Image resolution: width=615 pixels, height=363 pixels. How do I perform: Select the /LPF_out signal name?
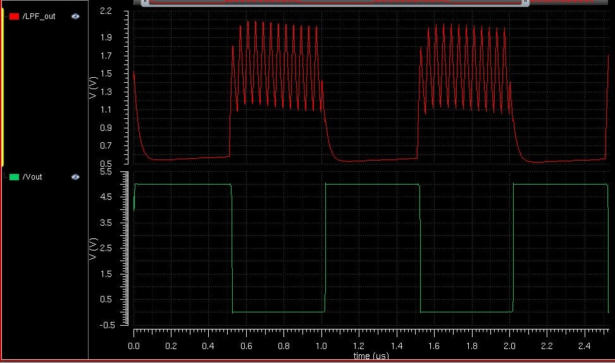click(x=39, y=16)
